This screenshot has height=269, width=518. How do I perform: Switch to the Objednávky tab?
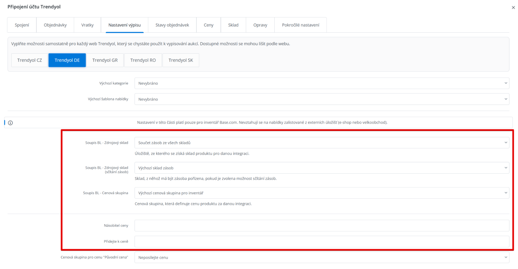click(55, 25)
